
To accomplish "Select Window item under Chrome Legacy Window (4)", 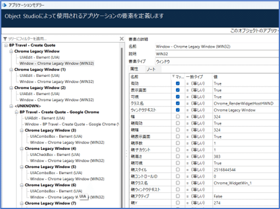I will (67, 161).
